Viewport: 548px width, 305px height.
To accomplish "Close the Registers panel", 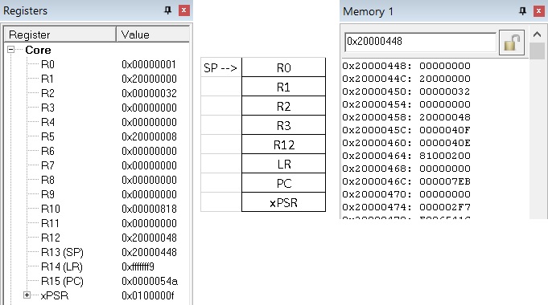I will [x=183, y=10].
